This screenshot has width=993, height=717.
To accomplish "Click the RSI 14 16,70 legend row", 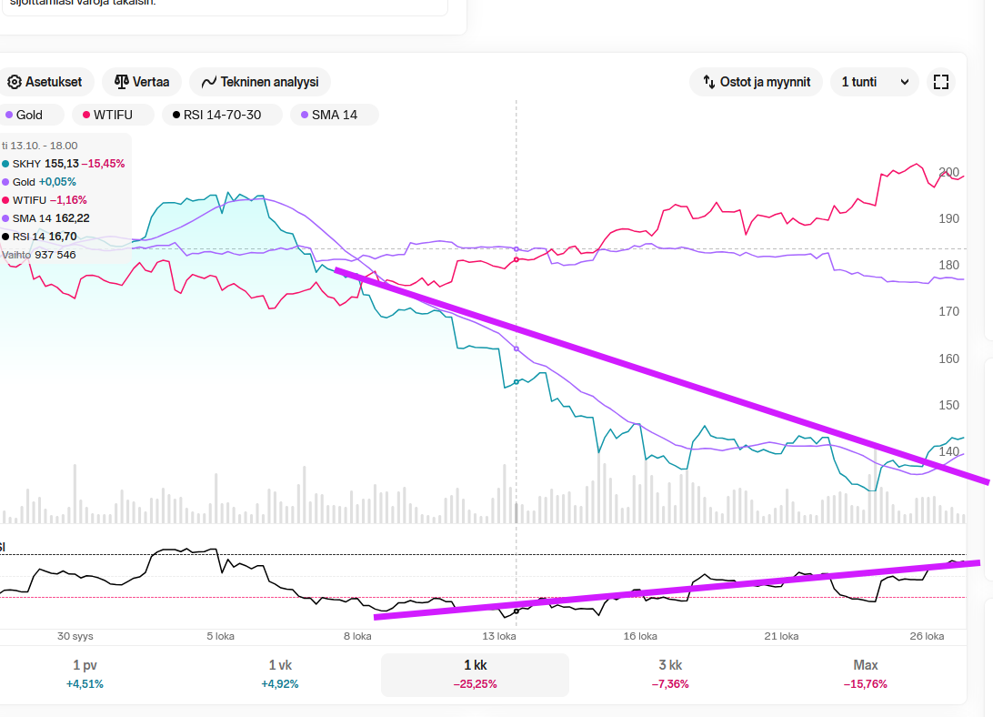I will click(x=39, y=237).
